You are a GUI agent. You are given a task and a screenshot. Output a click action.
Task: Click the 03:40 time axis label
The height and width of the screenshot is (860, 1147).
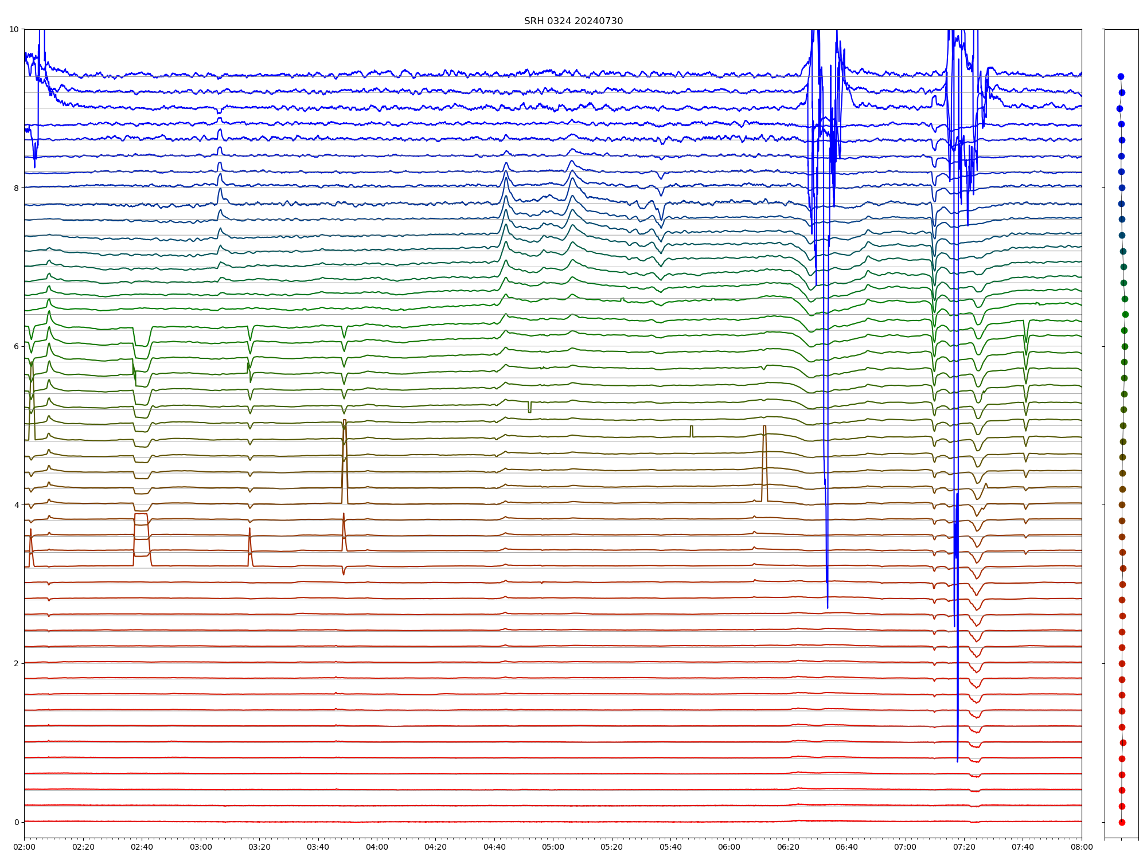tap(318, 847)
